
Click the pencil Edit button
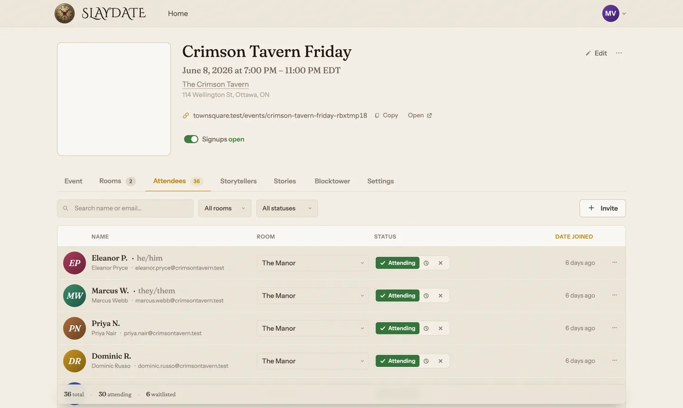tap(596, 53)
